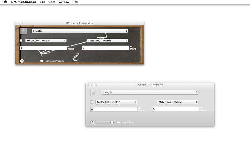The image size is (250, 156).
Task: Click the slider knob in chalkboard window
Action: coord(42,61)
